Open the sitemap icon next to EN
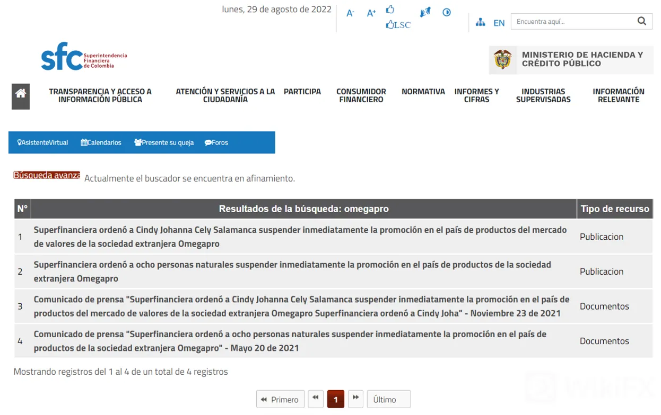661x415 pixels. 481,22
